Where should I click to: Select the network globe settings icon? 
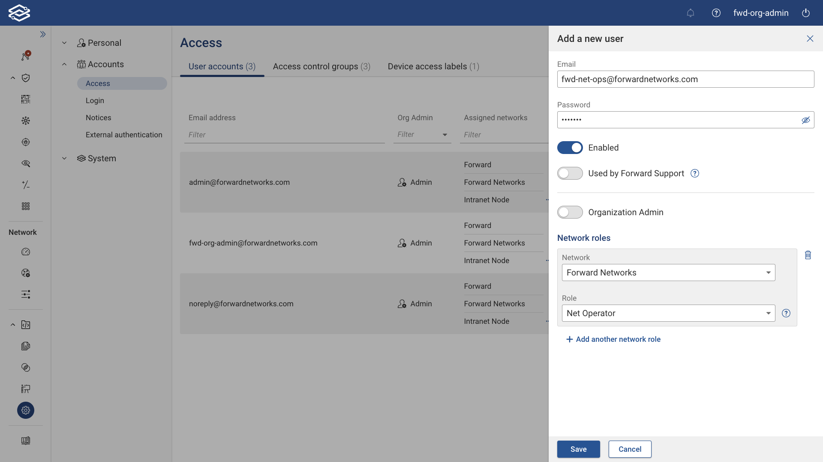click(x=26, y=273)
